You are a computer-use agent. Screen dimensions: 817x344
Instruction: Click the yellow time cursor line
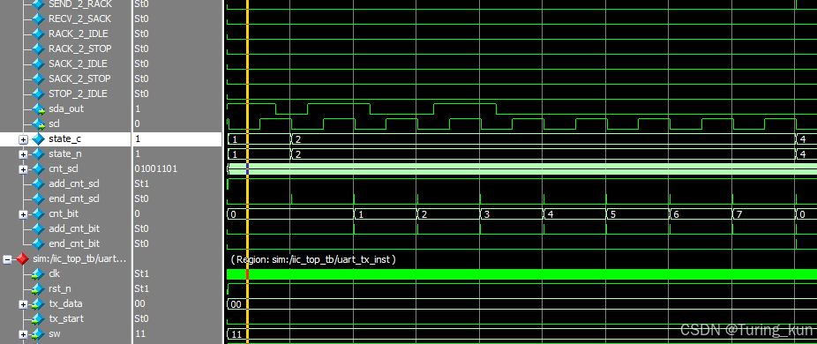click(x=248, y=172)
